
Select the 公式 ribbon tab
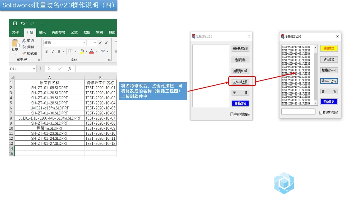pos(74,32)
